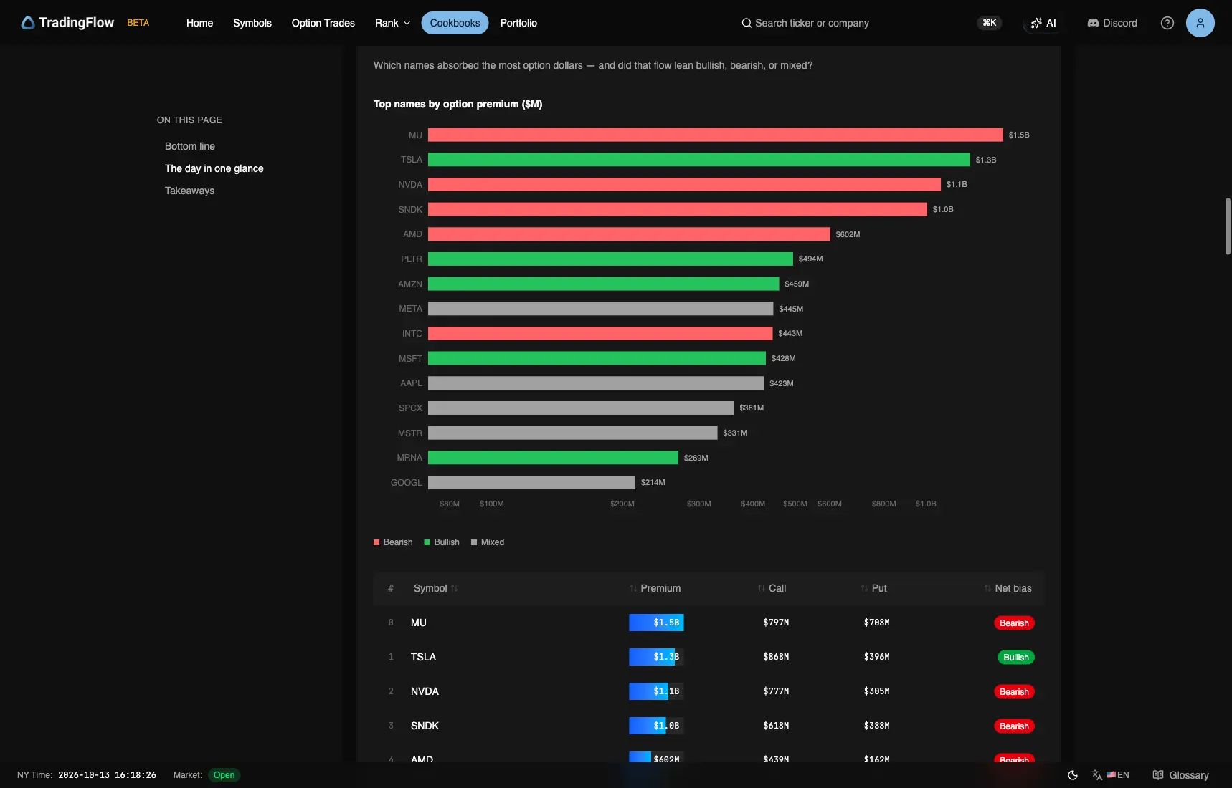Open the language translate icon
The image size is (1232, 788).
coord(1097,775)
